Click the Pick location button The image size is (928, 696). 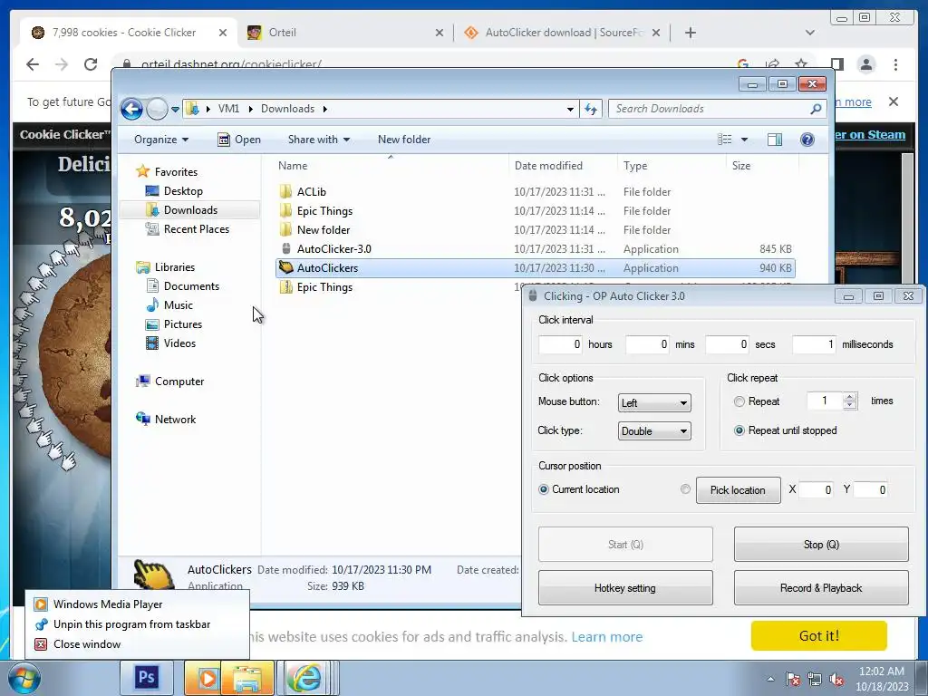[x=738, y=490]
